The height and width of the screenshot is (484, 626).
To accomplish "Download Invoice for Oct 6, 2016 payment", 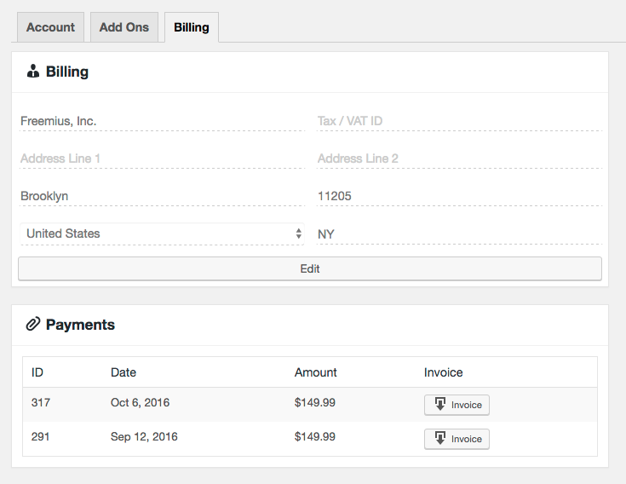I will coord(457,405).
